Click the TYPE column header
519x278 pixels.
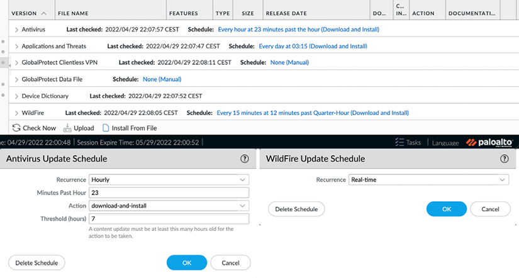coord(223,14)
